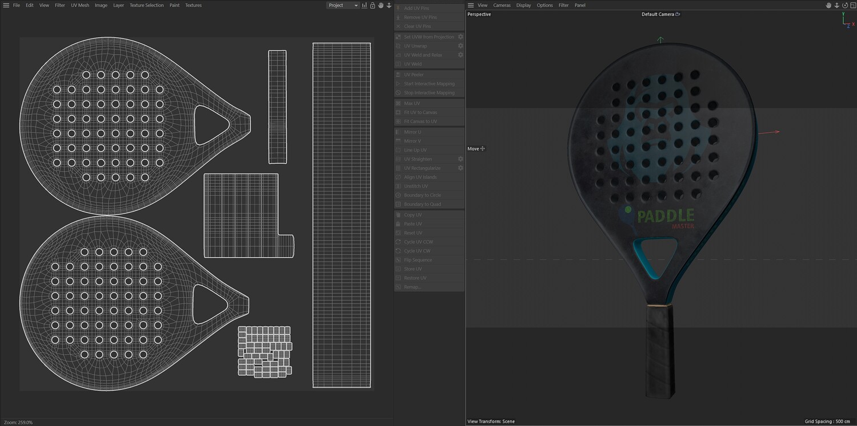Image resolution: width=857 pixels, height=426 pixels.
Task: Click Stop Interactive Mapping
Action: click(x=429, y=92)
